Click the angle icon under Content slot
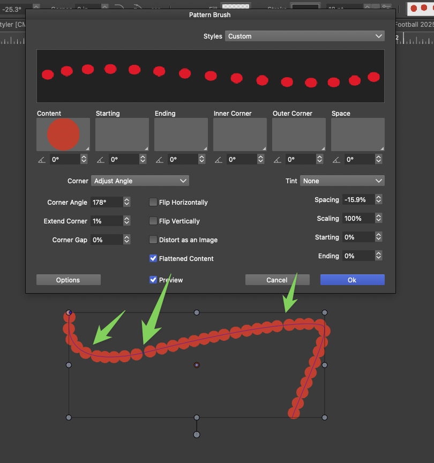Viewport: 434px width, 463px height. pos(42,160)
